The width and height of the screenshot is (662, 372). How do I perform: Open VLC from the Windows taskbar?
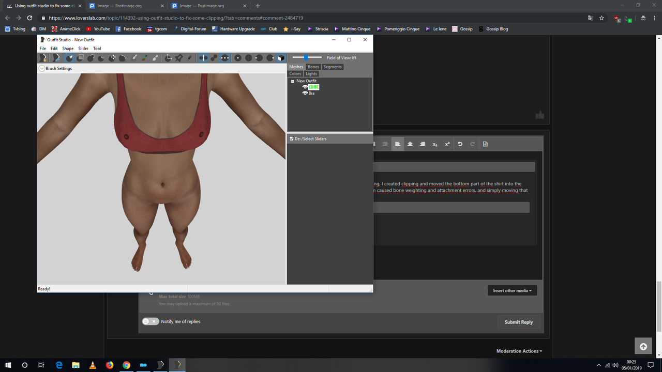pos(93,365)
